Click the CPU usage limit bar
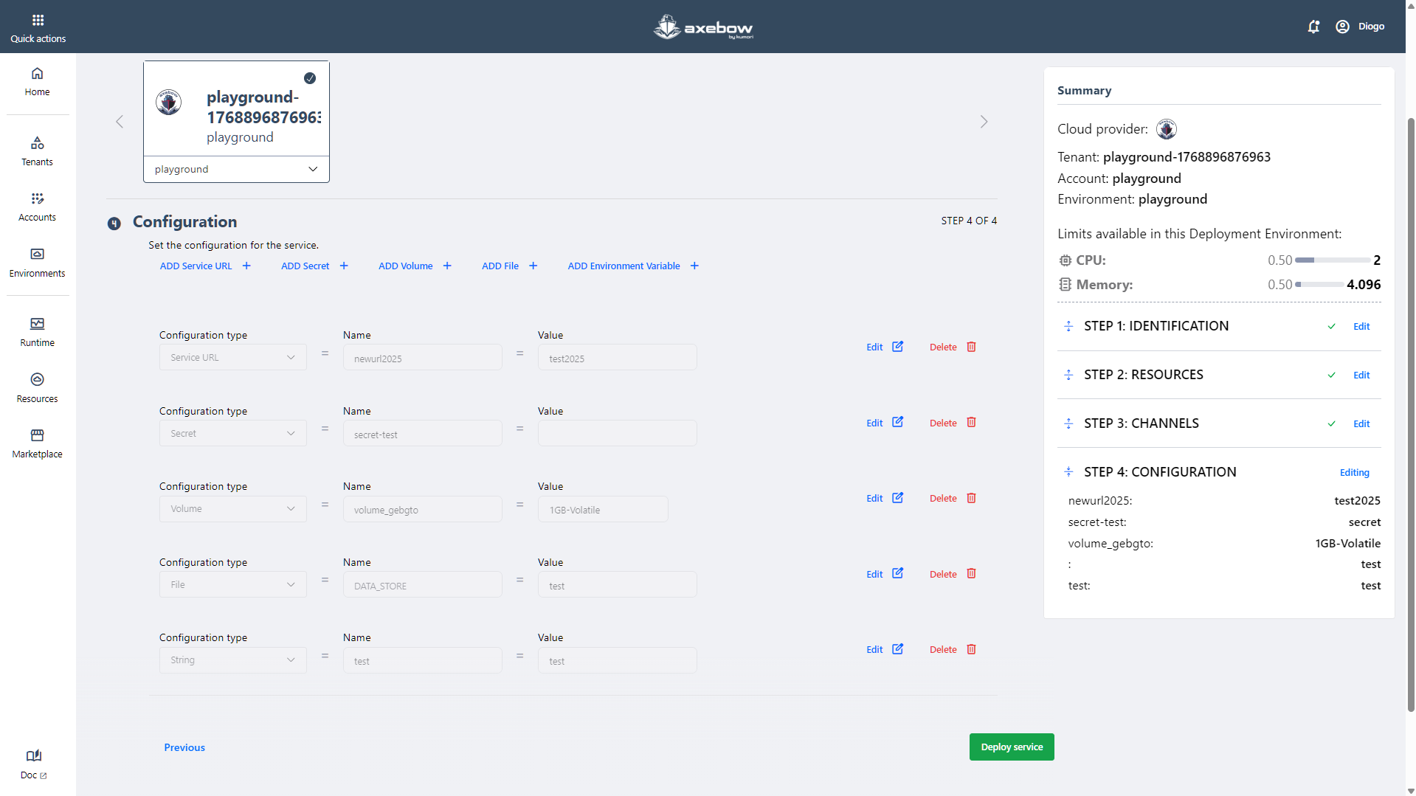1416x796 pixels. [1332, 260]
